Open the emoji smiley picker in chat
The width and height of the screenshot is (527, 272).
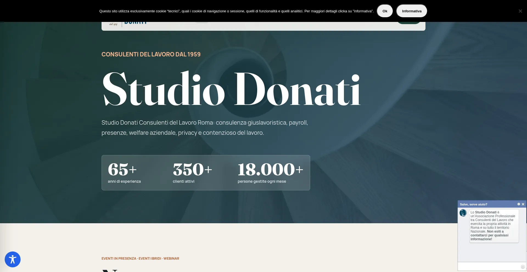[523, 267]
